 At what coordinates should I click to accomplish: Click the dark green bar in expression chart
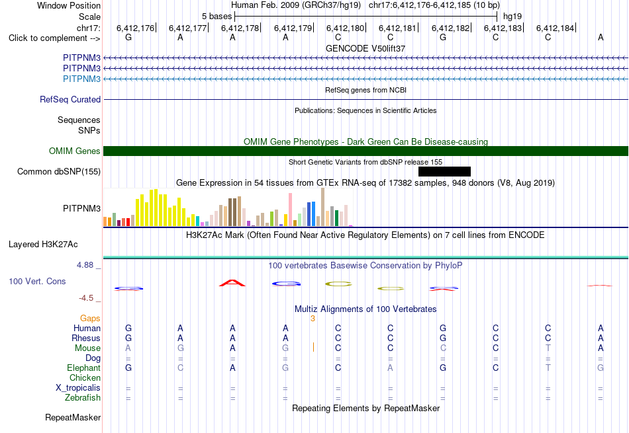pyautogui.click(x=337, y=218)
